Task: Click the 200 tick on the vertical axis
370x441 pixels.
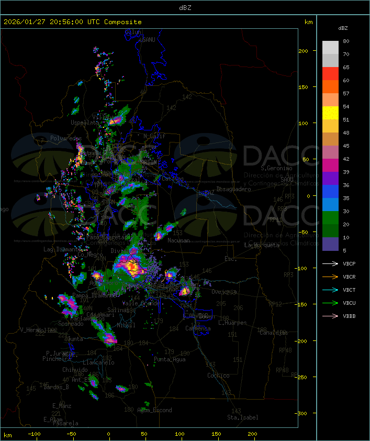Action: [303, 51]
